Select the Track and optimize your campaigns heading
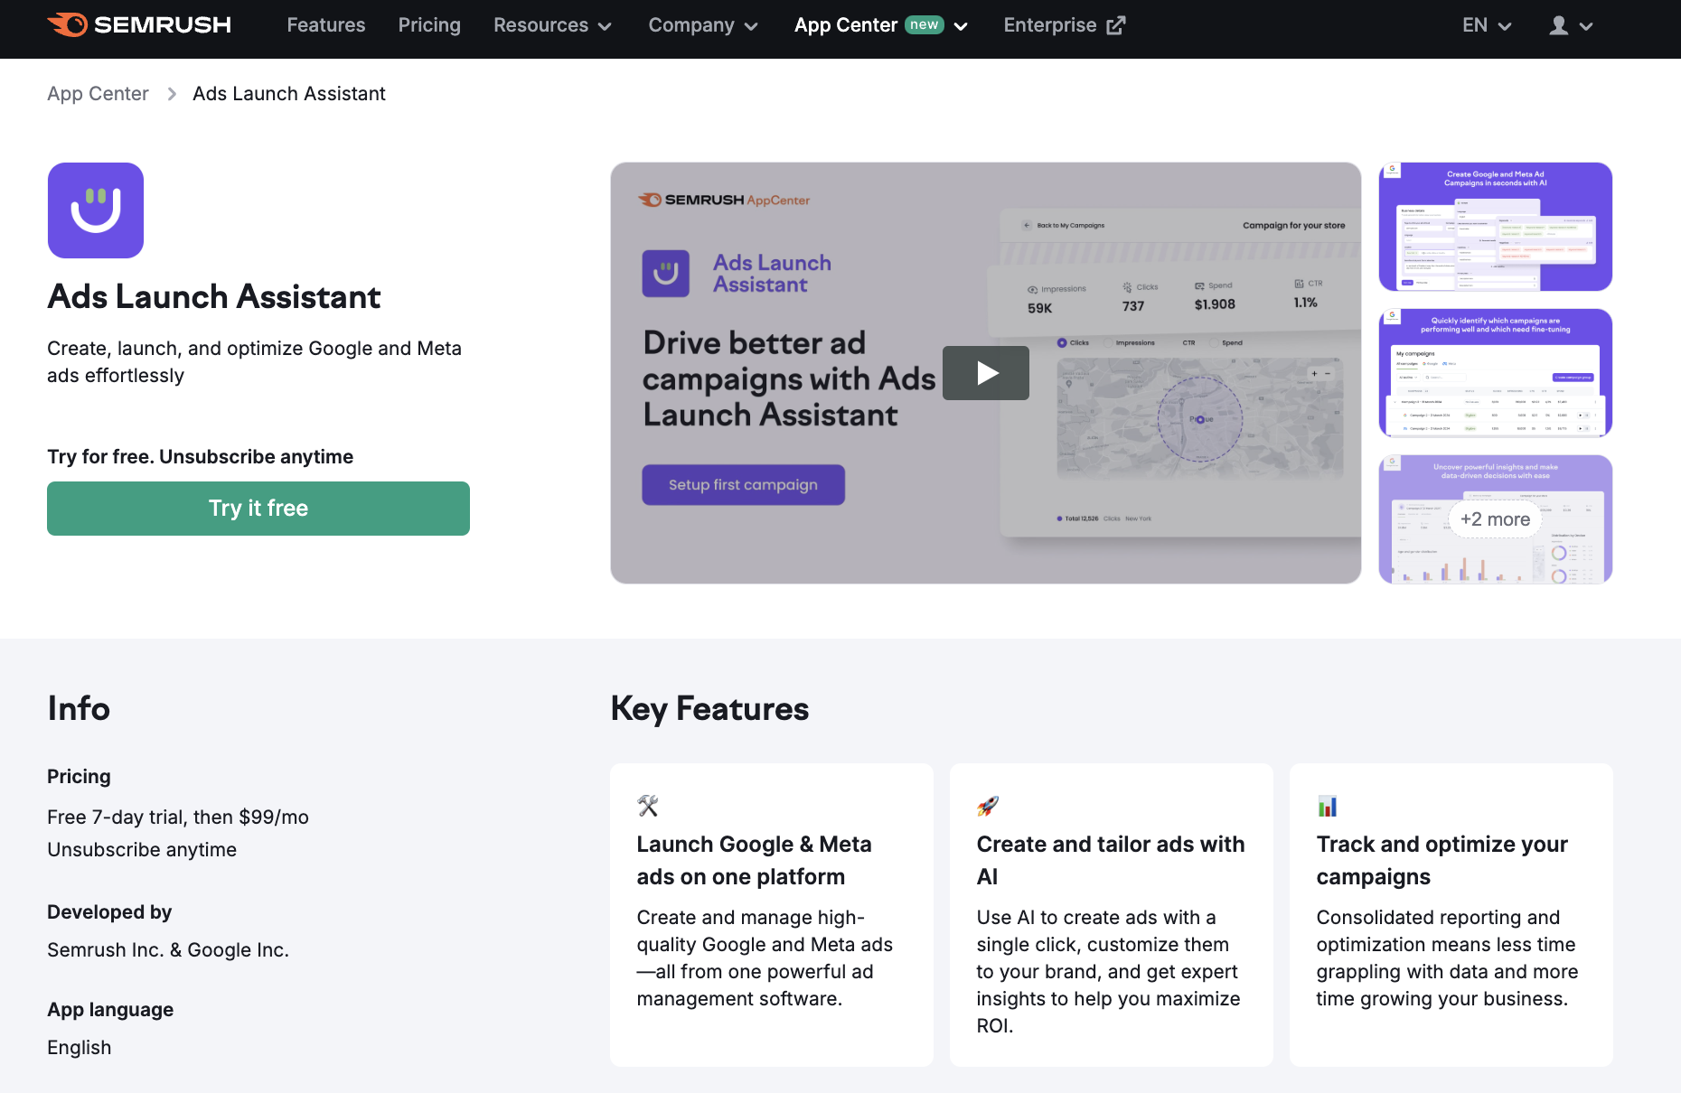The image size is (1681, 1093). pyautogui.click(x=1442, y=861)
